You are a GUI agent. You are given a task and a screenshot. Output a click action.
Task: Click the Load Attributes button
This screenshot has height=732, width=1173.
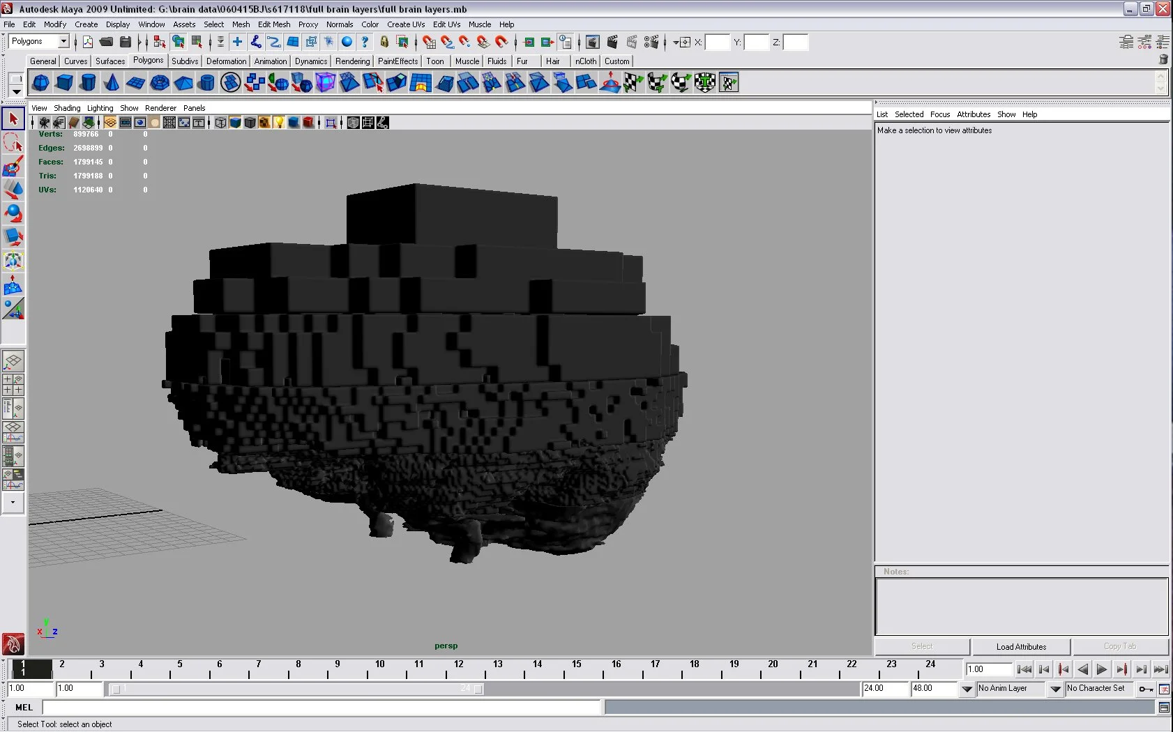[x=1021, y=647]
